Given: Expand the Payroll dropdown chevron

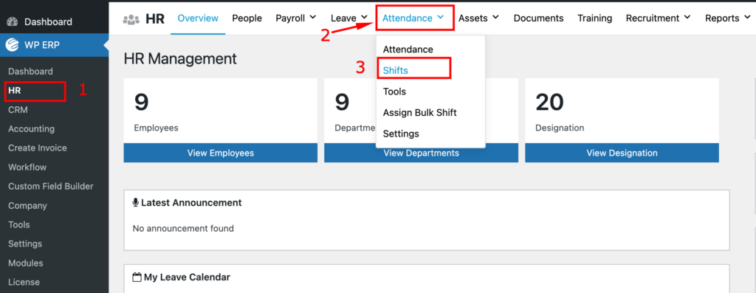Looking at the screenshot, I should (312, 18).
